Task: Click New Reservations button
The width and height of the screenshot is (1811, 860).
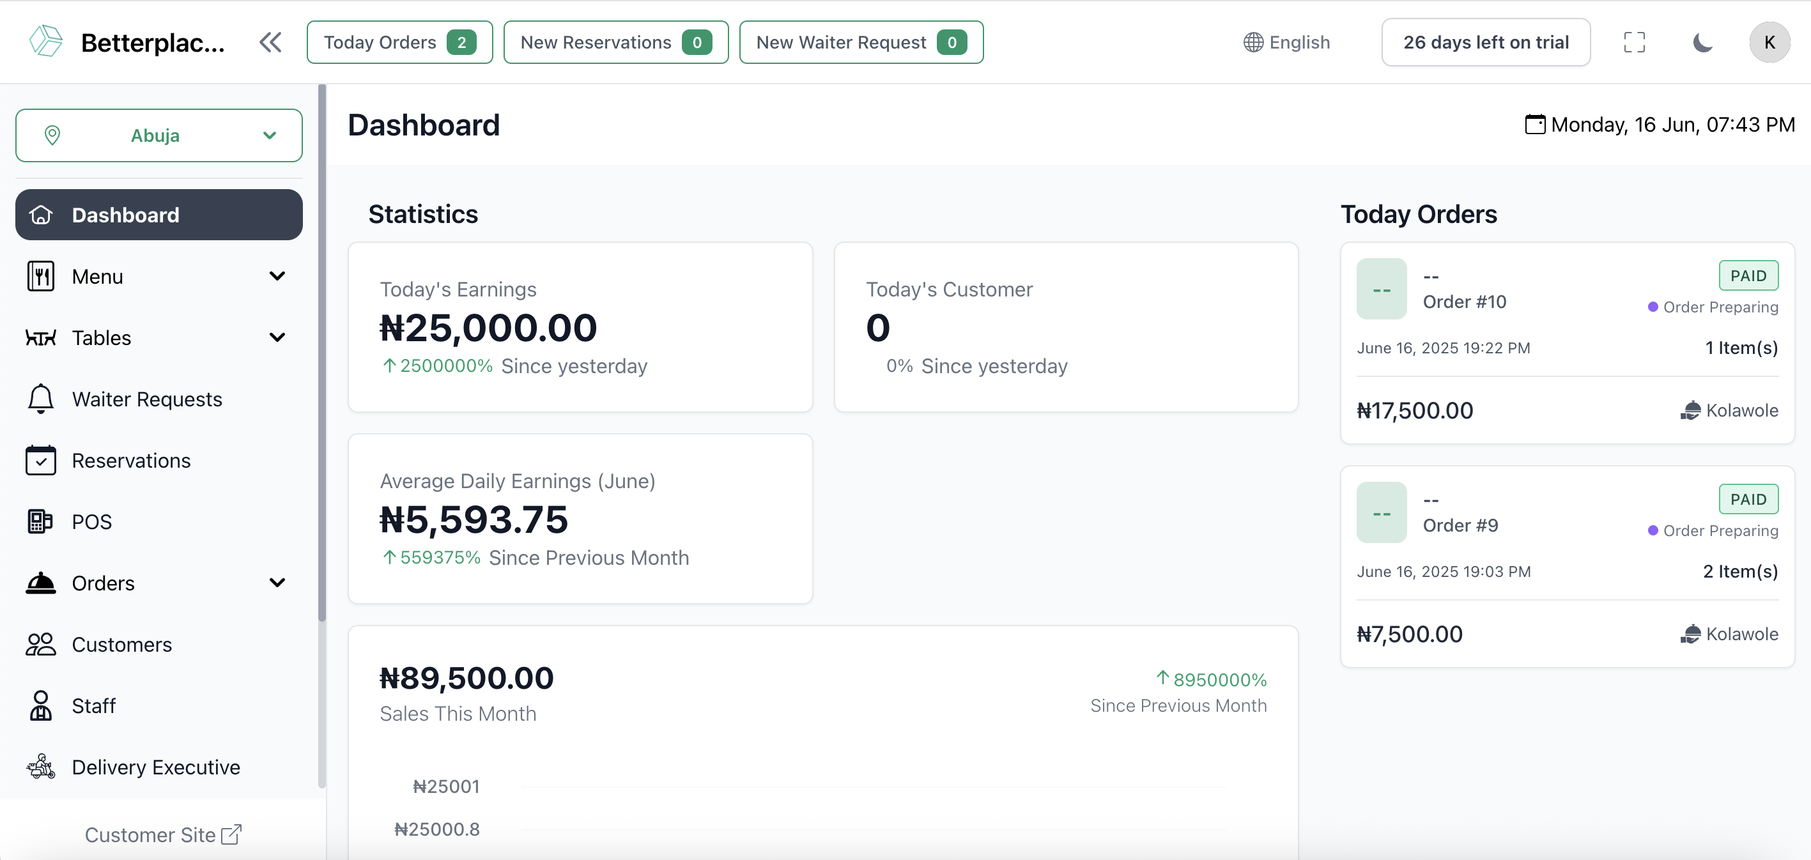Action: point(616,42)
